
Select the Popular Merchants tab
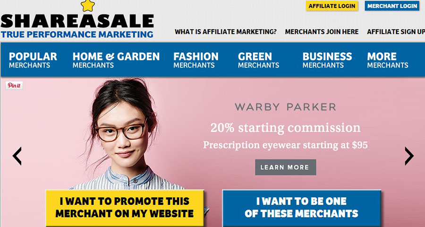click(33, 60)
